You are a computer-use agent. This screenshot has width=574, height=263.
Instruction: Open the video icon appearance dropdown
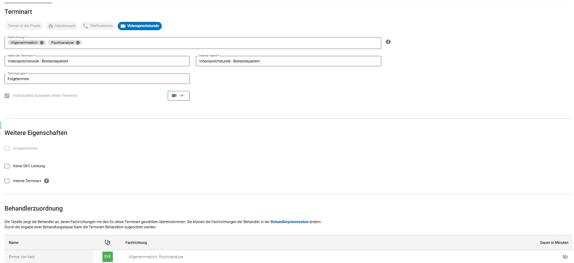(178, 96)
